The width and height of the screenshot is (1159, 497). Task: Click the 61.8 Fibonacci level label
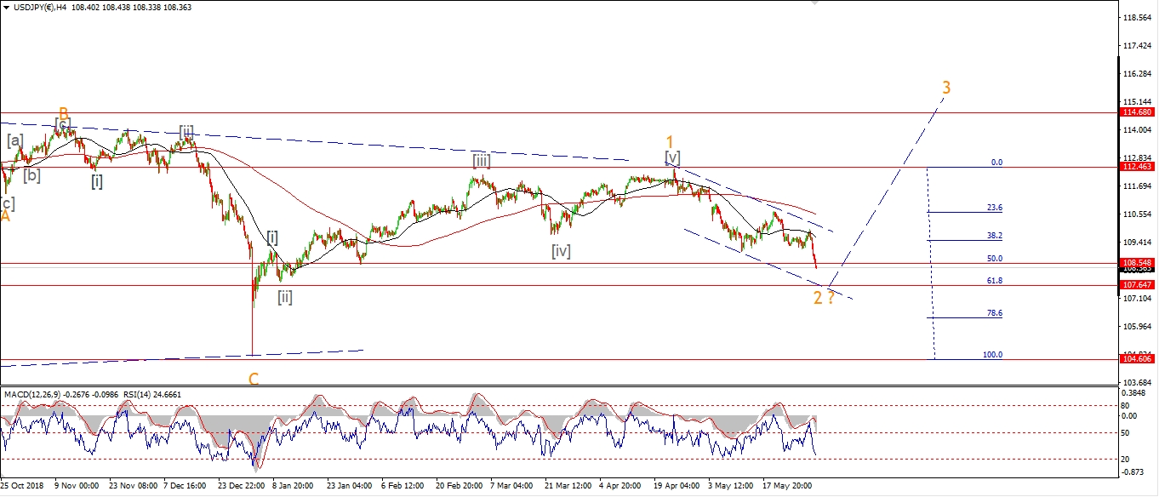point(994,280)
